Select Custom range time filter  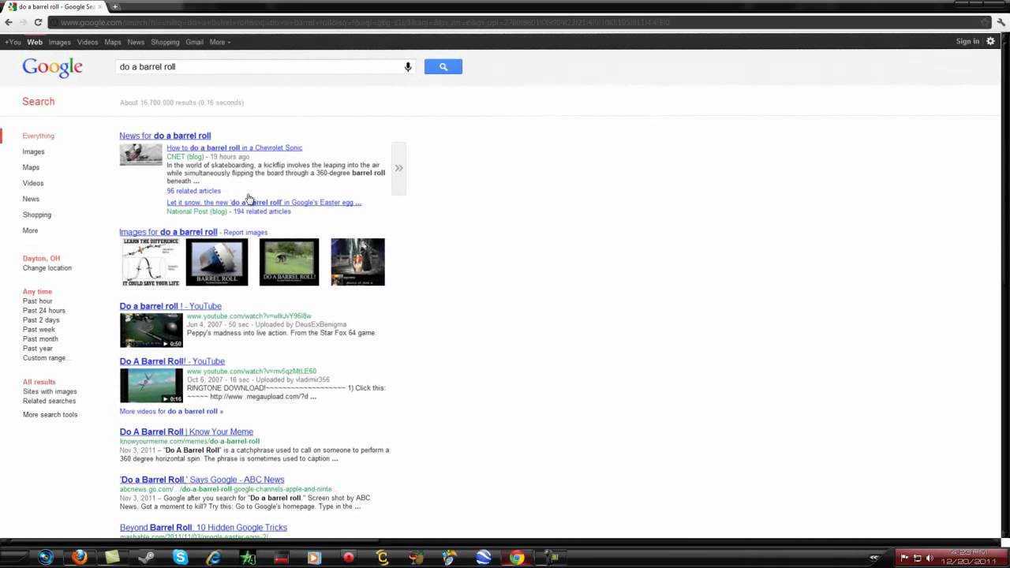[x=45, y=358]
